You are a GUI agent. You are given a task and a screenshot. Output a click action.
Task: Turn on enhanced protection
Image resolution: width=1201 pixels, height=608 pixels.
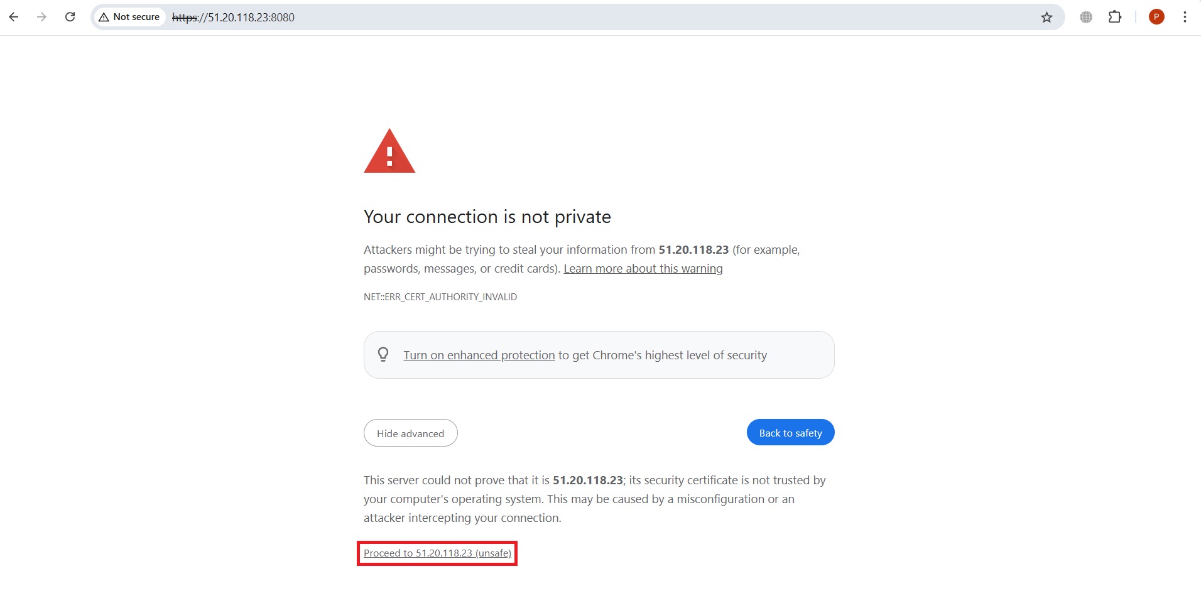tap(478, 355)
